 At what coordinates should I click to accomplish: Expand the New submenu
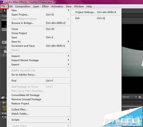click(39, 10)
